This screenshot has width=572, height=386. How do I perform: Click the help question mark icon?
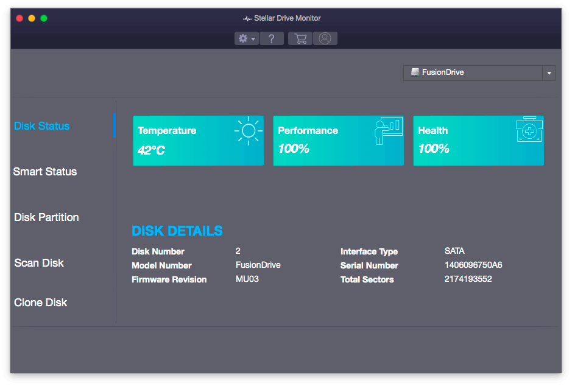click(272, 38)
